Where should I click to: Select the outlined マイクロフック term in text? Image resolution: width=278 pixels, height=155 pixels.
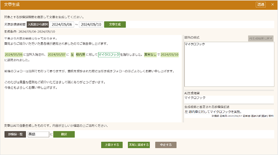pos(109,55)
